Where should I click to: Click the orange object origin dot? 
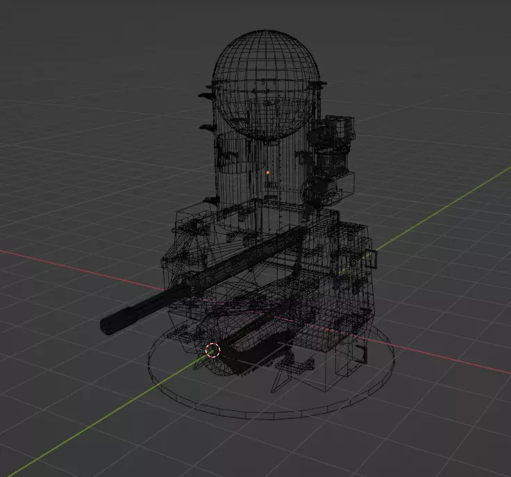point(268,173)
